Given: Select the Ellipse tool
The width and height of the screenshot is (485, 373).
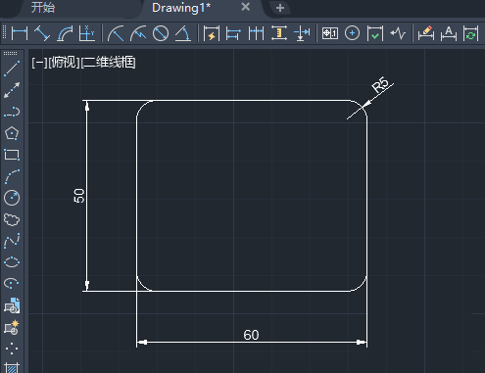Looking at the screenshot, I should [x=12, y=262].
